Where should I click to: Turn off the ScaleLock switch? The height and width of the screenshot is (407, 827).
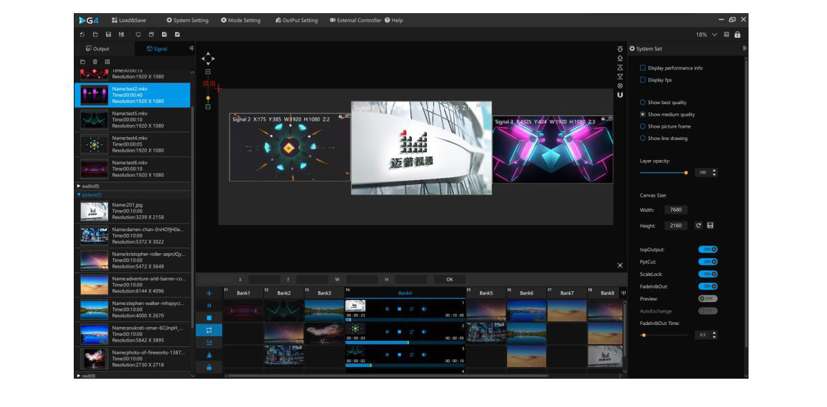pos(708,274)
